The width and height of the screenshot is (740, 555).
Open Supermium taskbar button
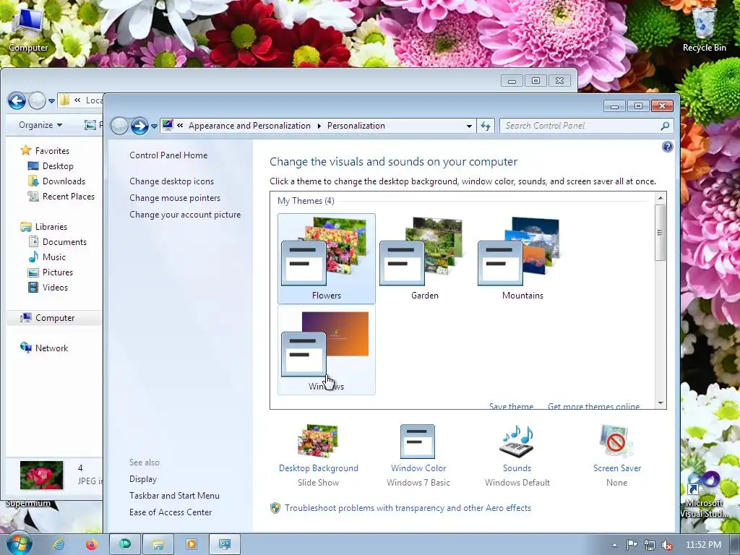[x=125, y=544]
